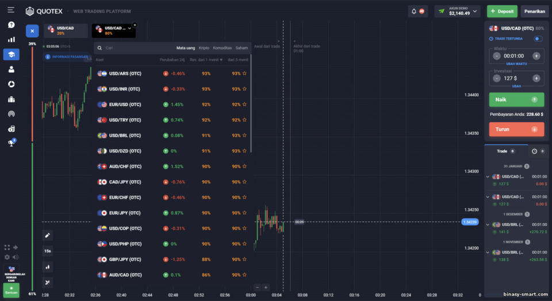Image resolution: width=552 pixels, height=301 pixels.
Task: Click the Informasi Pasangan info icon
Action: pos(48,57)
